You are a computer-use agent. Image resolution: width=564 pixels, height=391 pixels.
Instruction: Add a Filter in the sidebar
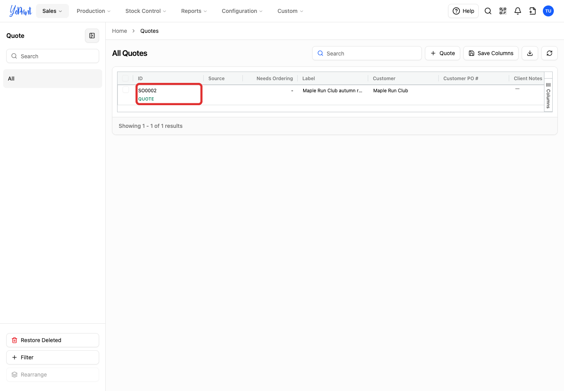[x=52, y=357]
